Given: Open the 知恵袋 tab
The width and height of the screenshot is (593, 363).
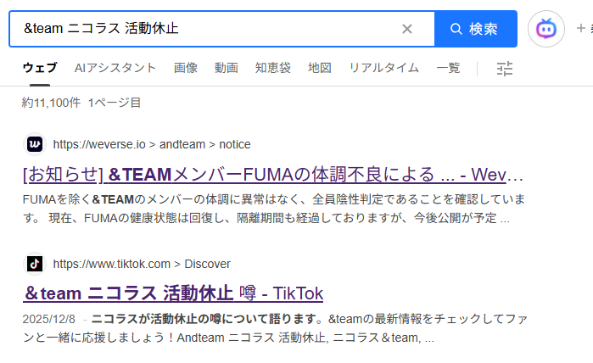Looking at the screenshot, I should (273, 68).
